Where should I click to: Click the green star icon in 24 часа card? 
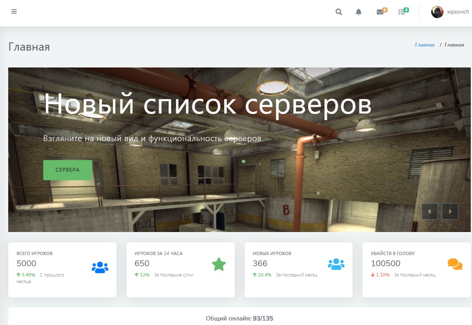(219, 264)
